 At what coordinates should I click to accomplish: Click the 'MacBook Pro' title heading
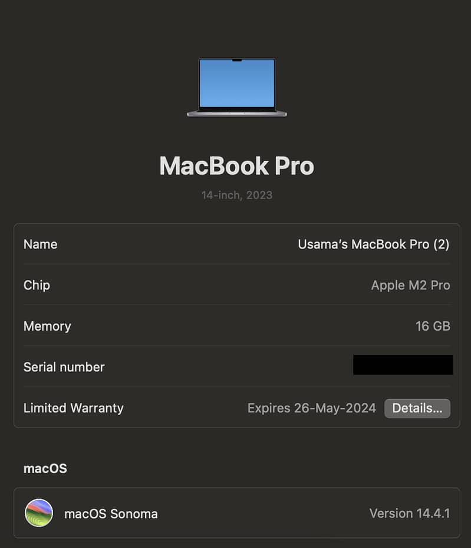pyautogui.click(x=237, y=166)
